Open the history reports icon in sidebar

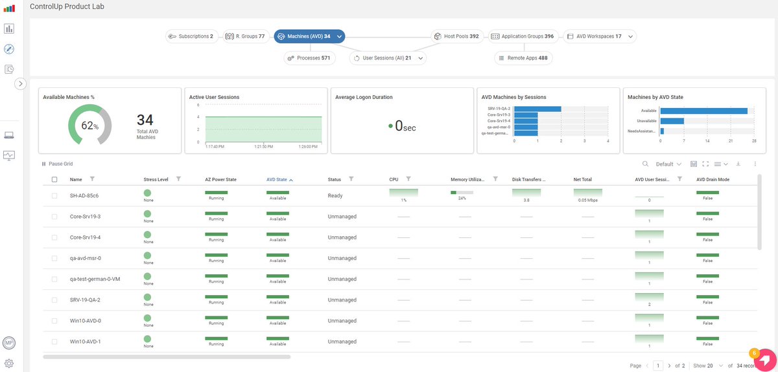point(9,69)
